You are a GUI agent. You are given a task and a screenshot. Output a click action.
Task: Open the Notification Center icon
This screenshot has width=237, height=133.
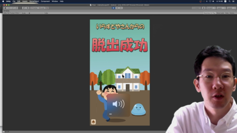click(233, 1)
